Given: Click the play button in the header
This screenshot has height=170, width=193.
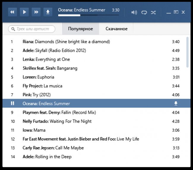Looking at the screenshot, I should click(24, 12).
